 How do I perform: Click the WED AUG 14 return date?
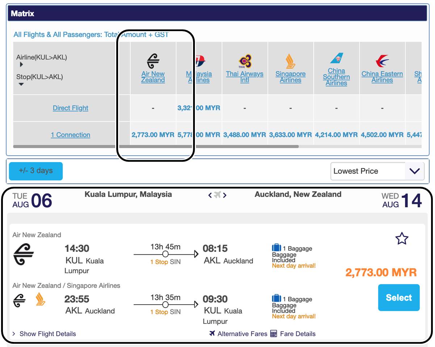(x=402, y=200)
